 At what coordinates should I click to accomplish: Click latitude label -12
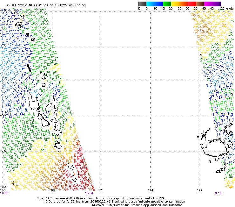(3, 45)
